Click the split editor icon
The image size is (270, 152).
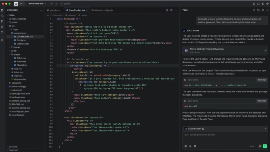(x=171, y=10)
